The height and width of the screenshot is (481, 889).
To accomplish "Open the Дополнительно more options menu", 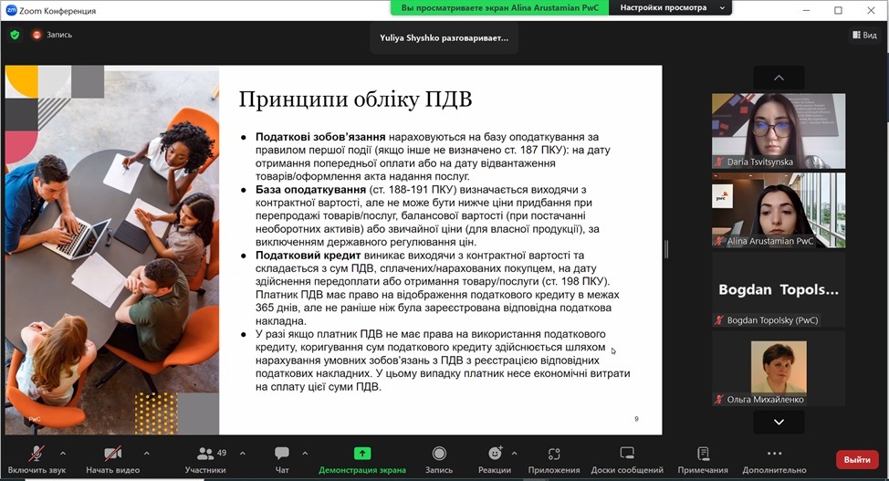I will pyautogui.click(x=775, y=459).
